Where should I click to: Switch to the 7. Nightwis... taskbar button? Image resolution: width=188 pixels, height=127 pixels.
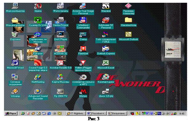[76, 114]
